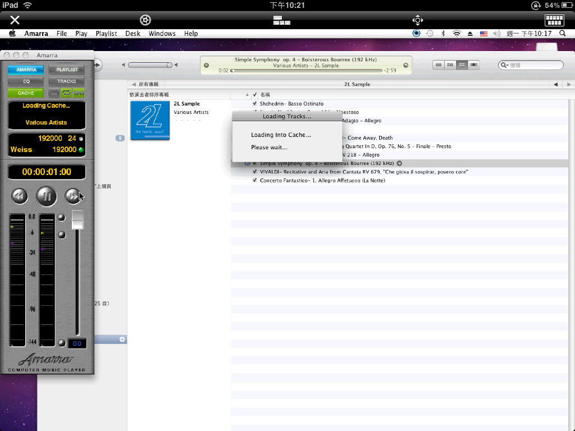Open the Desk menu
Image resolution: width=575 pixels, height=431 pixels.
tap(133, 33)
